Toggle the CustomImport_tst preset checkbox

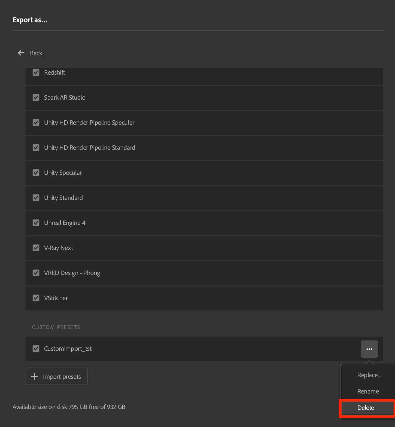click(36, 349)
